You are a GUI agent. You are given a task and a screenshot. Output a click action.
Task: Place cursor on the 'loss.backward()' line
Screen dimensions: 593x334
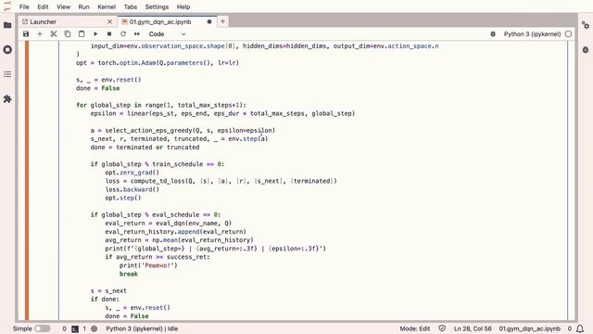tap(132, 189)
